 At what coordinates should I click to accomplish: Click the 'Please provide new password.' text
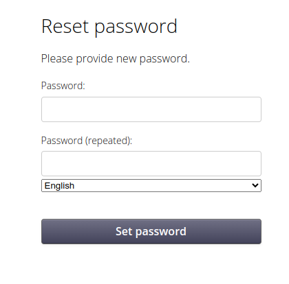tap(116, 59)
